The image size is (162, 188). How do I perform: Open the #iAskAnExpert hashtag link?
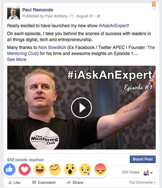(113, 26)
